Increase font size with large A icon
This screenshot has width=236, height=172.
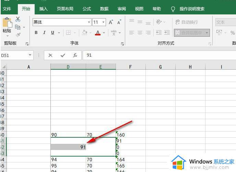point(111,22)
